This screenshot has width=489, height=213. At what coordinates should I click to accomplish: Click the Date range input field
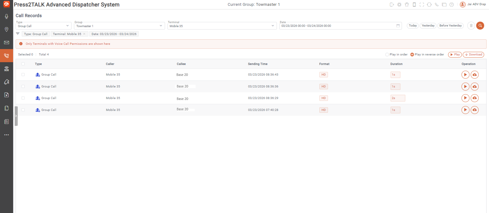pyautogui.click(x=340, y=26)
